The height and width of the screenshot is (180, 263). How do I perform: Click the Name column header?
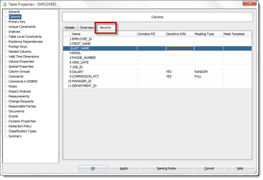point(104,34)
